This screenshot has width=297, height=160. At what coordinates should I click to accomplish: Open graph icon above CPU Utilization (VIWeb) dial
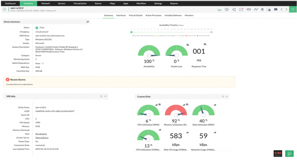[x=160, y=130]
